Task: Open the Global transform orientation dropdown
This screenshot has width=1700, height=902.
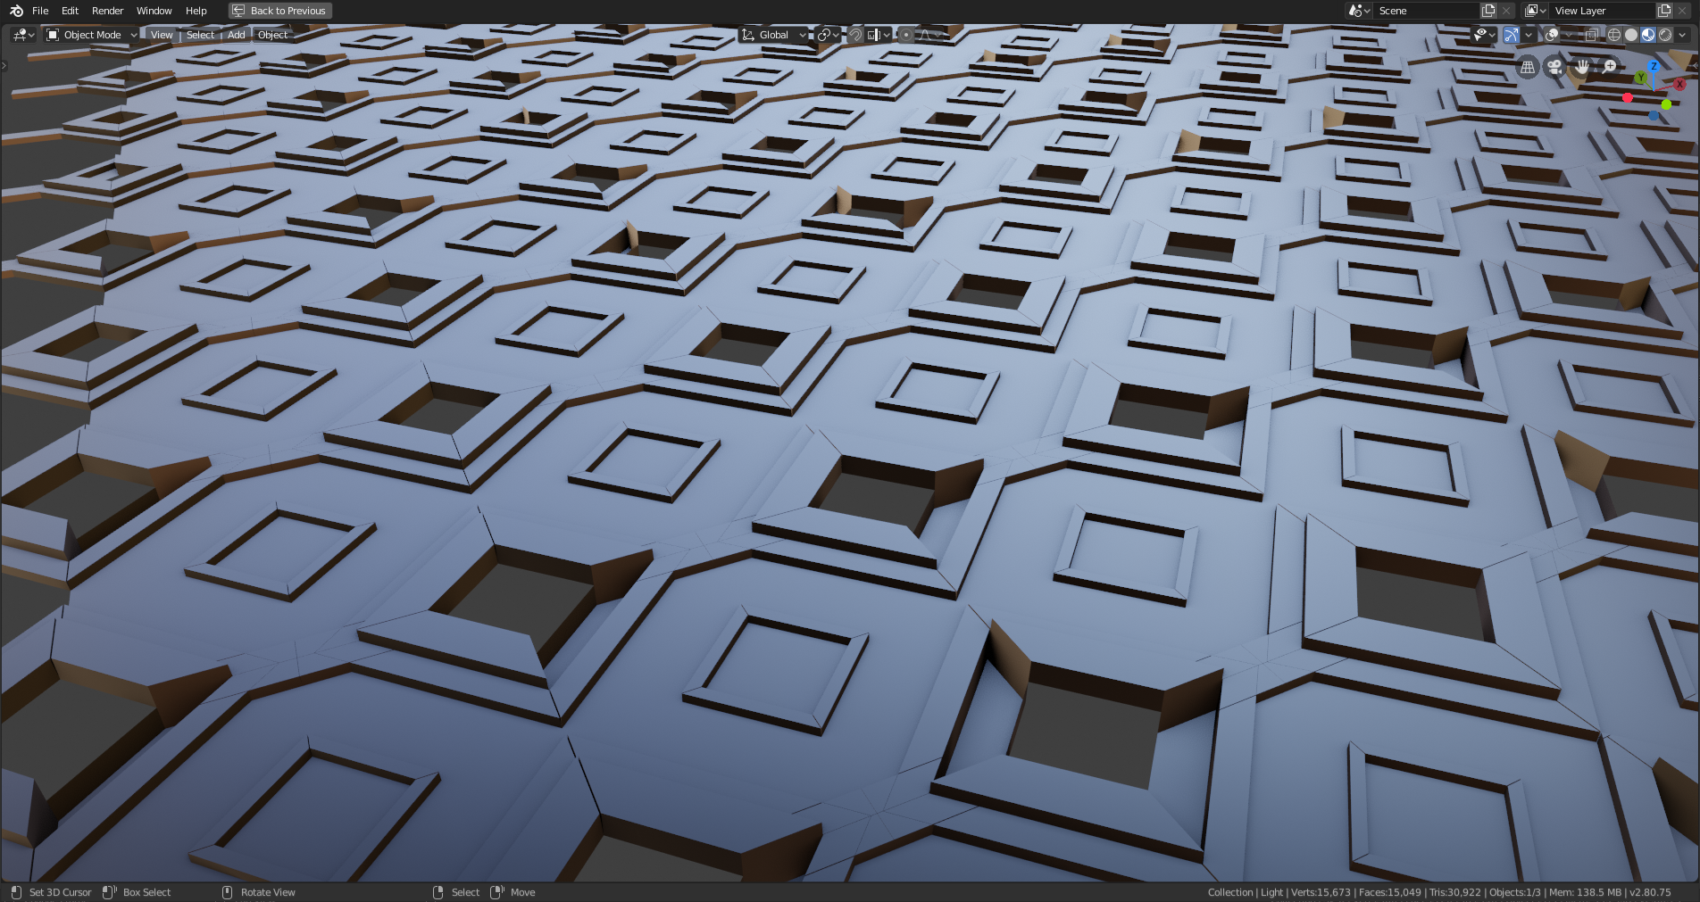Action: tap(773, 35)
